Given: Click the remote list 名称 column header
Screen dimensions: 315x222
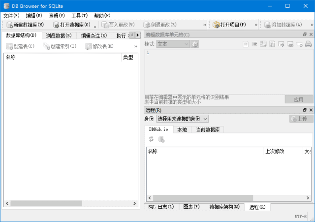Looking at the screenshot, I should 205,151.
